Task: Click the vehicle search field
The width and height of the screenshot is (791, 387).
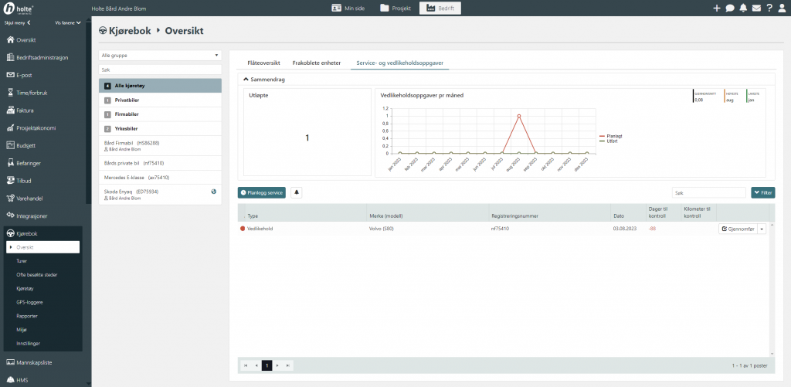Action: 160,70
